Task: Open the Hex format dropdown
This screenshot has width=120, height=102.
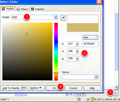Action: click(91, 37)
